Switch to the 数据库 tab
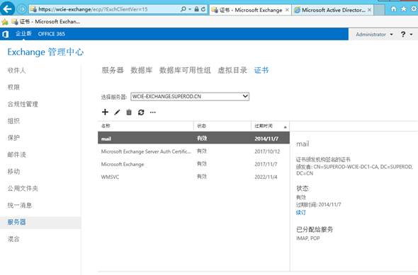The image size is (418, 275). 141,70
